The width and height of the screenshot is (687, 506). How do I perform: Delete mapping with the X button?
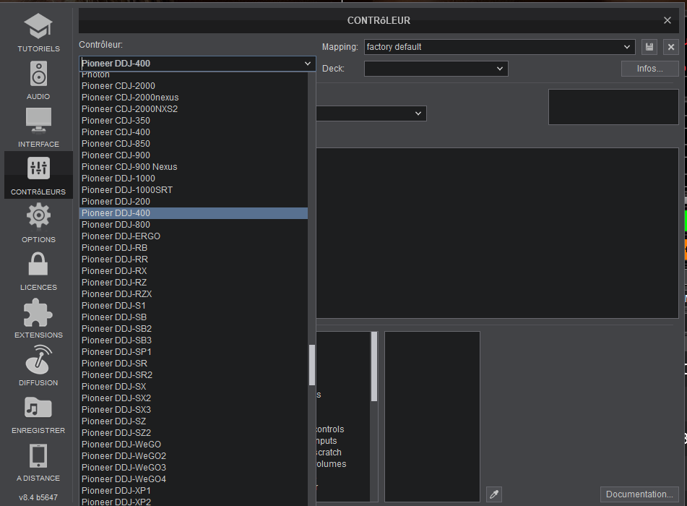670,47
